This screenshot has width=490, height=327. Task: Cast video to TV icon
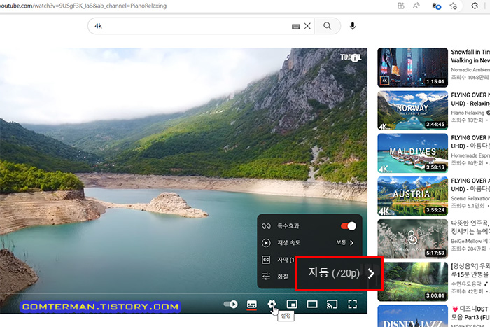click(x=332, y=304)
